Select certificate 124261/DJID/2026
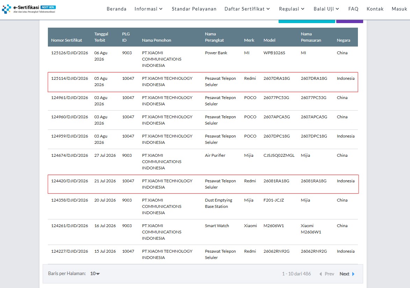 tap(70, 225)
